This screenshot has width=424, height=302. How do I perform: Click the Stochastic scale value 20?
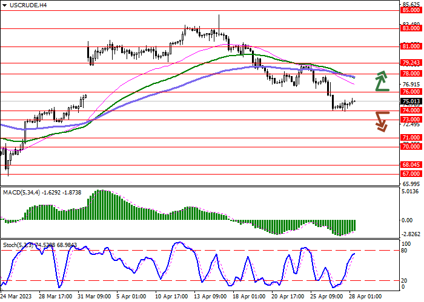click(x=404, y=281)
